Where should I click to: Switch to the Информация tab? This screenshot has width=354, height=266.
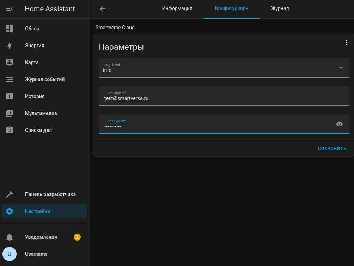[x=177, y=8]
